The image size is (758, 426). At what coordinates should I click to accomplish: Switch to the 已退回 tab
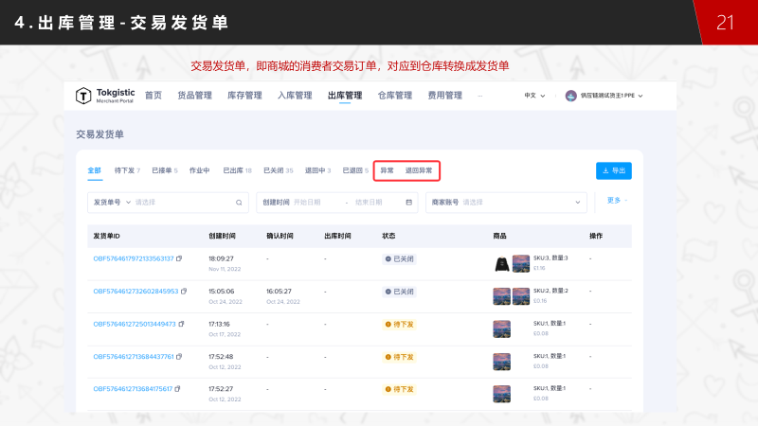tap(355, 170)
